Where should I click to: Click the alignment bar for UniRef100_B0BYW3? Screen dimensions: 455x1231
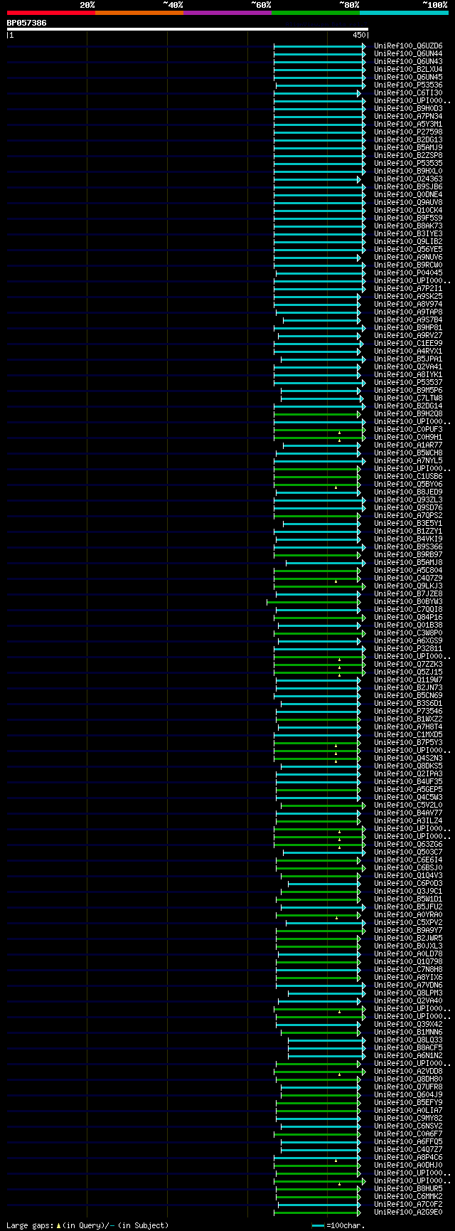click(x=314, y=602)
